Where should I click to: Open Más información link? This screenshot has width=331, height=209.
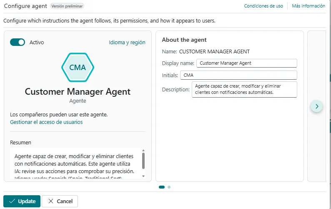308,6
